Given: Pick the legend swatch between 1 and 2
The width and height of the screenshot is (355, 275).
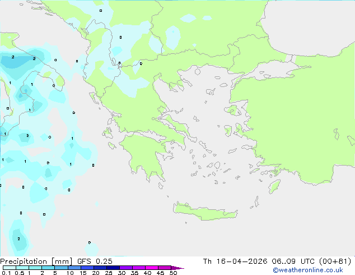Looking at the screenshot, I should 35,268.
